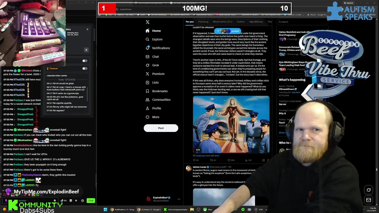
Task: Open Communities in the X sidebar
Action: (158, 100)
